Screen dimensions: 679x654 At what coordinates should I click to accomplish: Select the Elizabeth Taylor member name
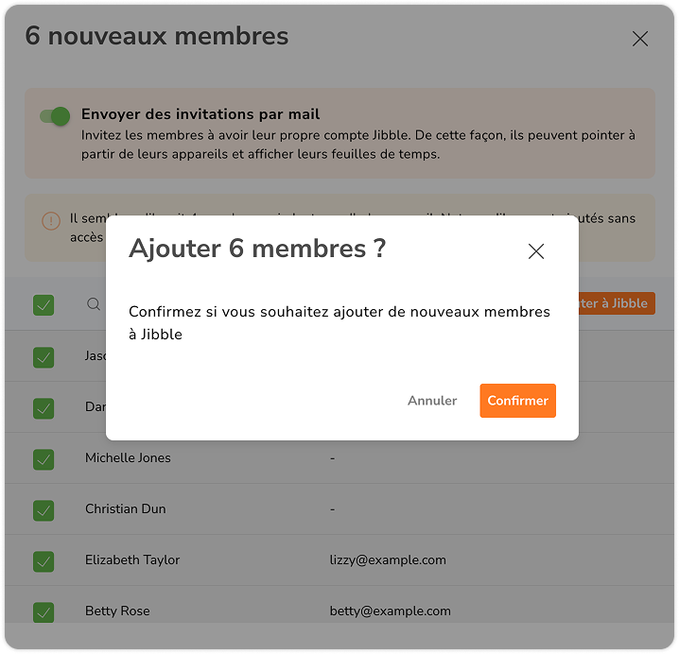(x=132, y=560)
